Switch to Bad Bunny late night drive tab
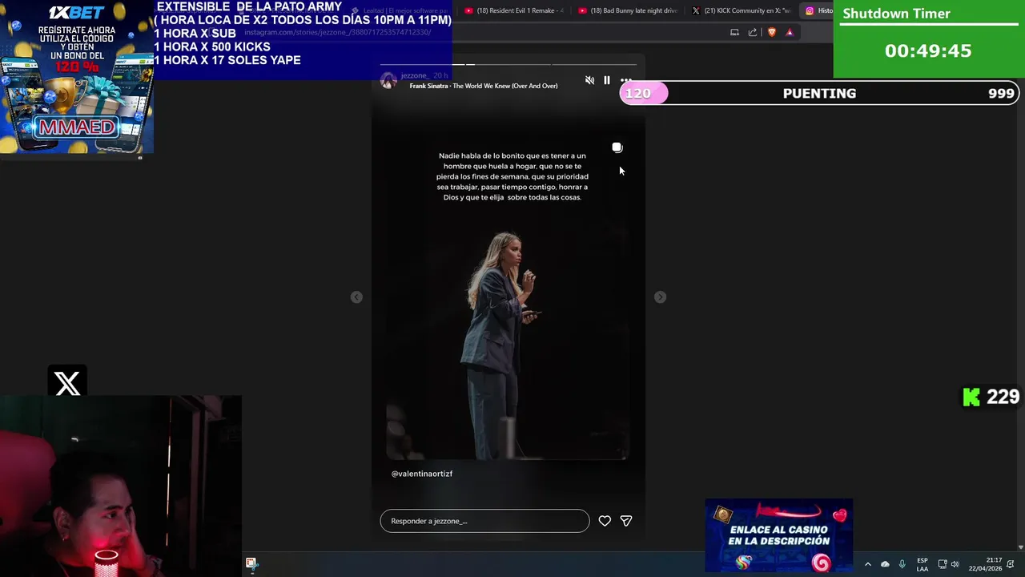This screenshot has height=577, width=1025. [x=628, y=10]
